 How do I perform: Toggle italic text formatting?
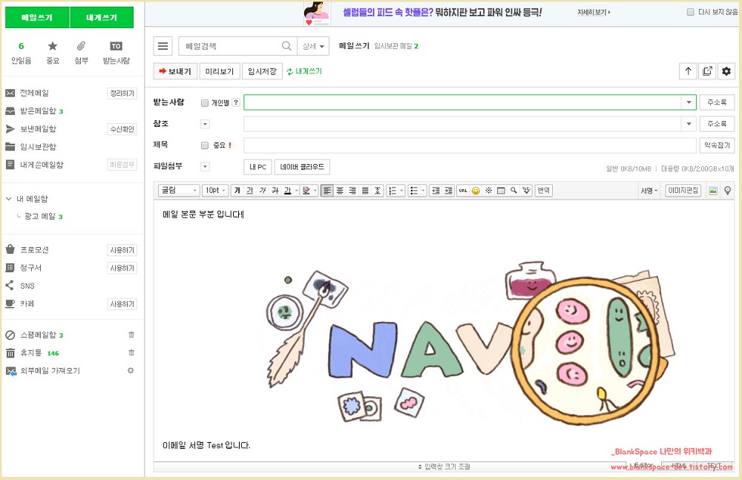point(263,191)
